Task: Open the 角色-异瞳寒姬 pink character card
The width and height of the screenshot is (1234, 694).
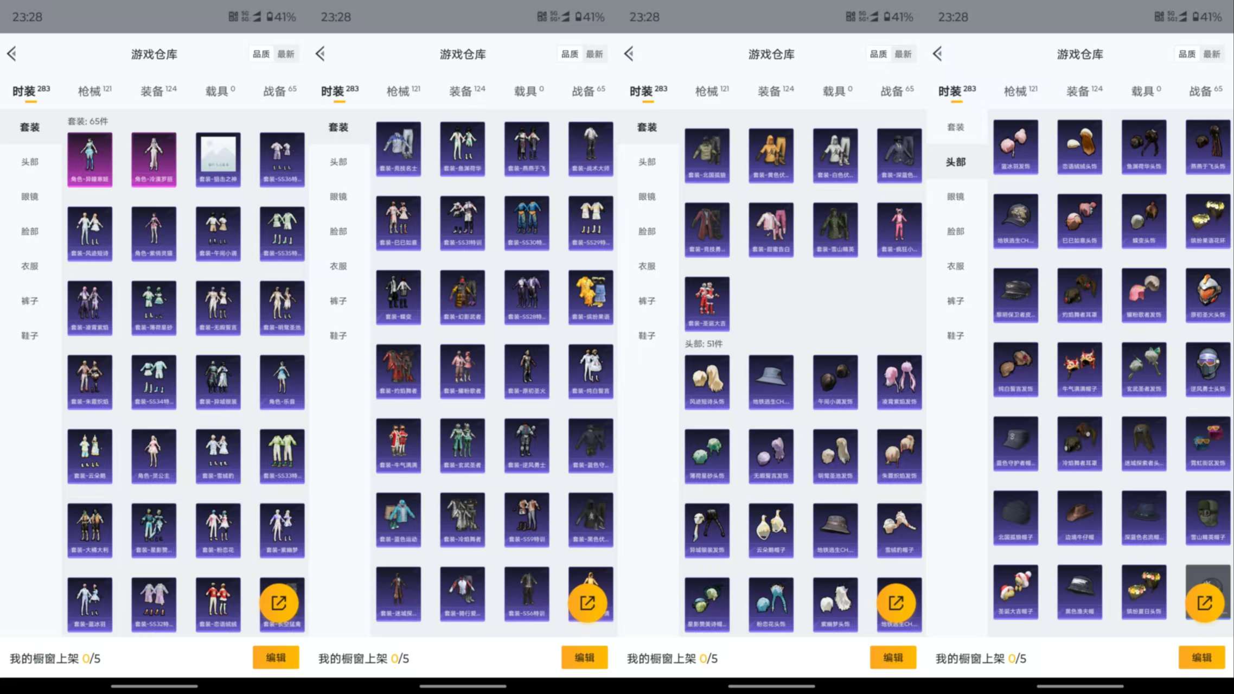Action: point(90,159)
